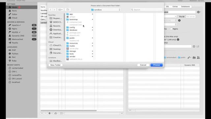Viewport: 211px width, 119px height.
Task: Click the Port number field
Action: (x=191, y=17)
